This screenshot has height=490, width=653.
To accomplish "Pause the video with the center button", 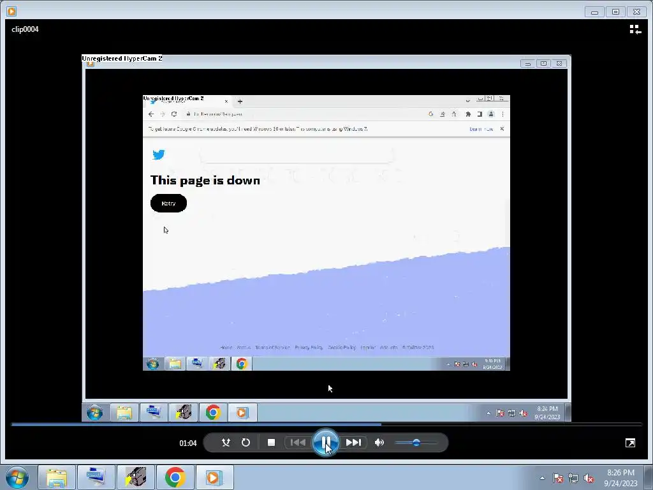I will [x=325, y=443].
